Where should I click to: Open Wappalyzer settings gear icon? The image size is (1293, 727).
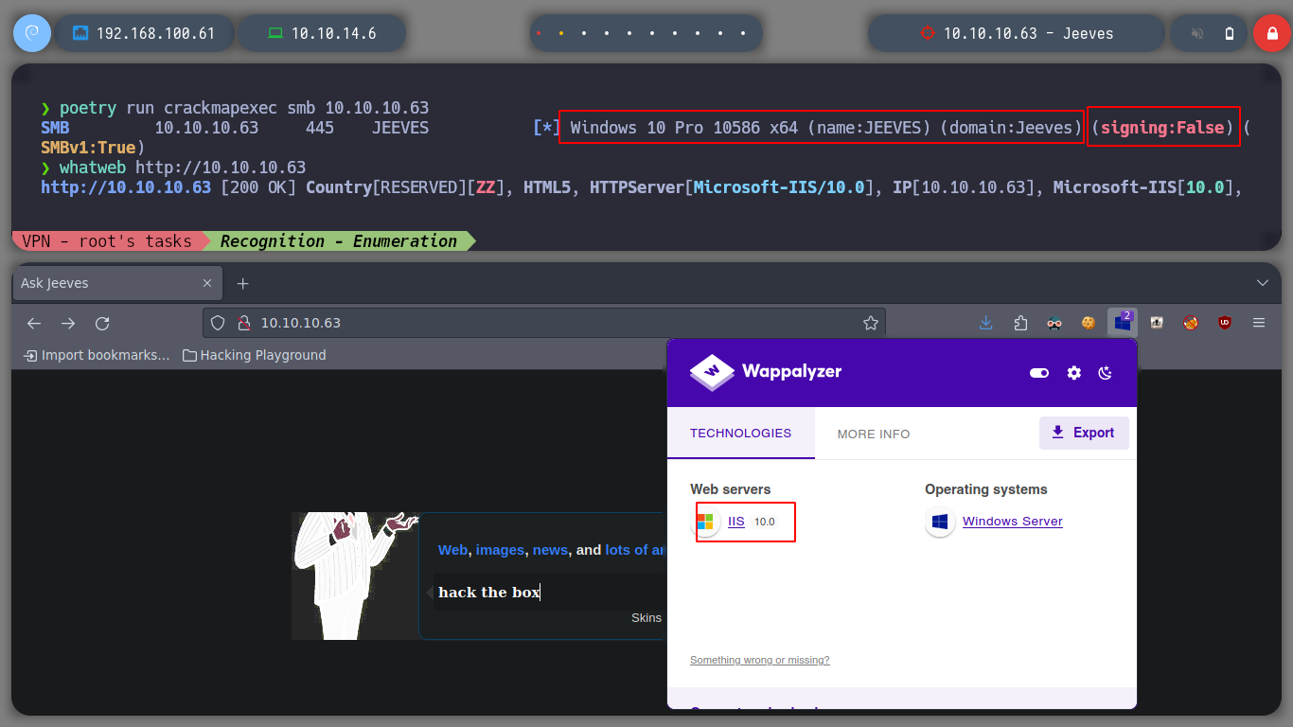click(1073, 373)
